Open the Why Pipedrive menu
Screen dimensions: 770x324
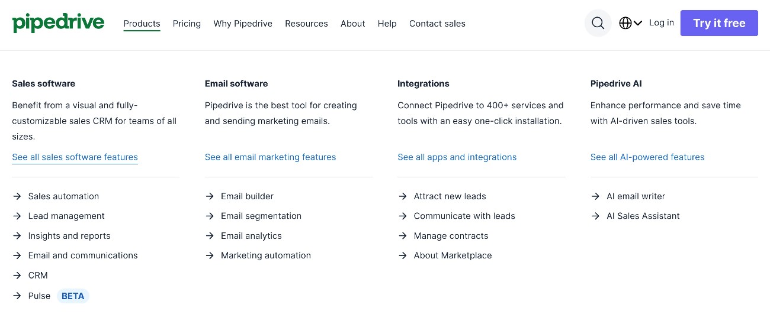(x=243, y=24)
